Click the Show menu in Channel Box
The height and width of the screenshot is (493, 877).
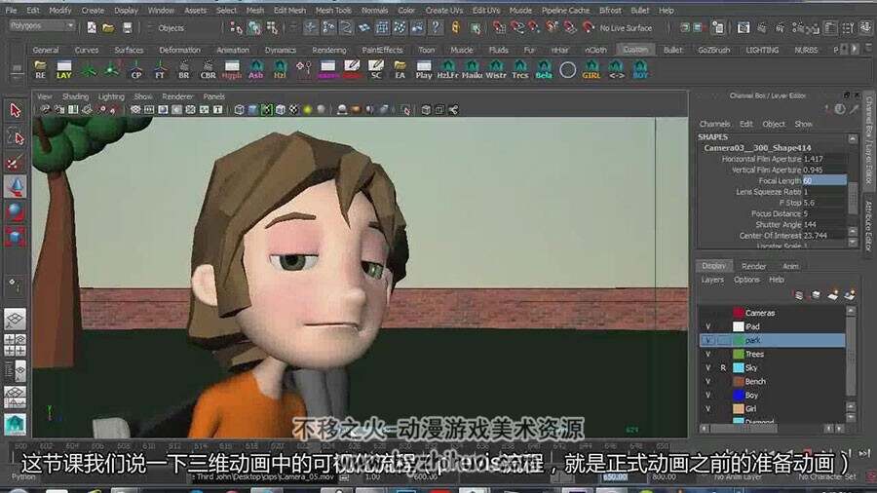pyautogui.click(x=804, y=124)
